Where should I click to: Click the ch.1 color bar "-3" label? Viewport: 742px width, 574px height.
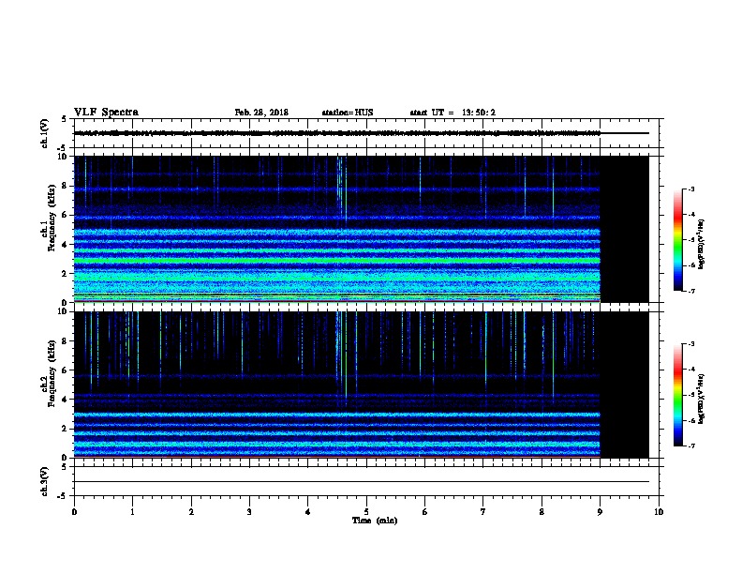pyautogui.click(x=691, y=189)
